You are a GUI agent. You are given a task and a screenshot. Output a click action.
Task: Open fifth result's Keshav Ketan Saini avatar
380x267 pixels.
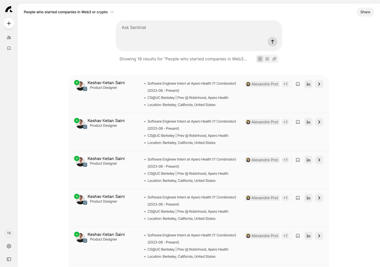[x=80, y=238]
